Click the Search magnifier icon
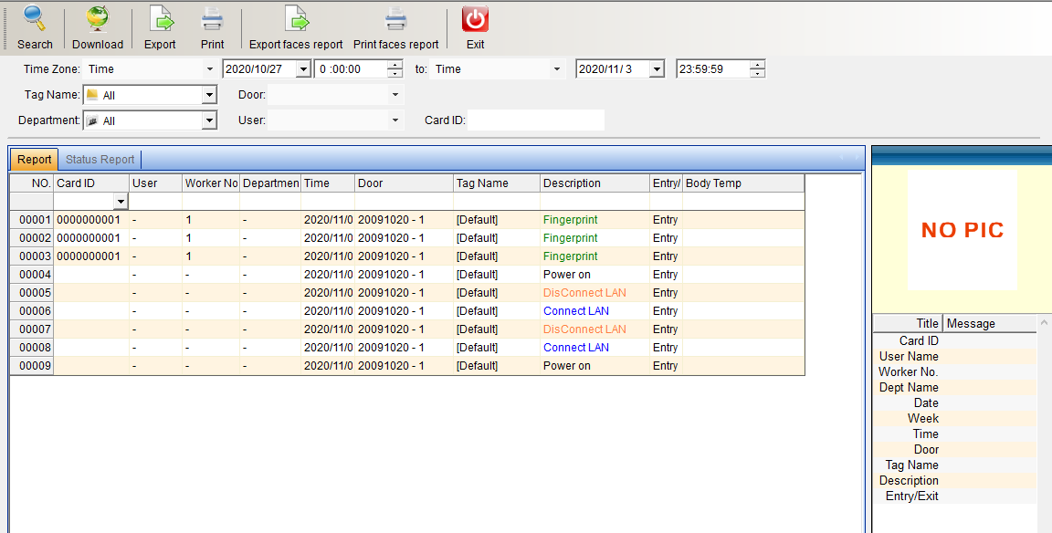Viewport: 1052px width, 533px height. click(x=35, y=18)
